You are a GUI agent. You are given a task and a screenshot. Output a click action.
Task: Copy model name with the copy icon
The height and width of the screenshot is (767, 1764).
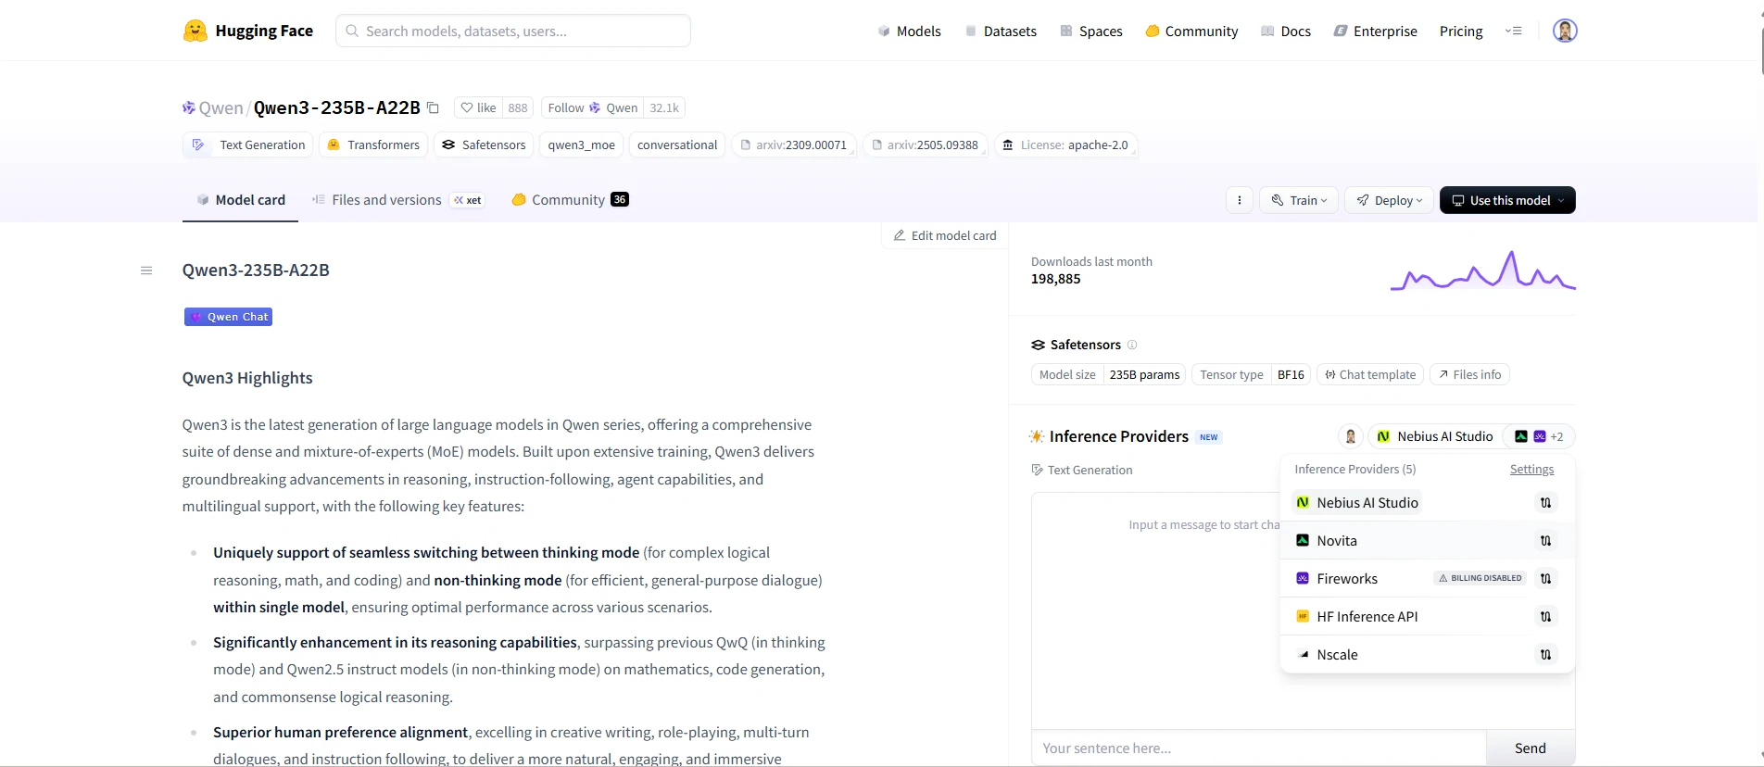pos(433,107)
